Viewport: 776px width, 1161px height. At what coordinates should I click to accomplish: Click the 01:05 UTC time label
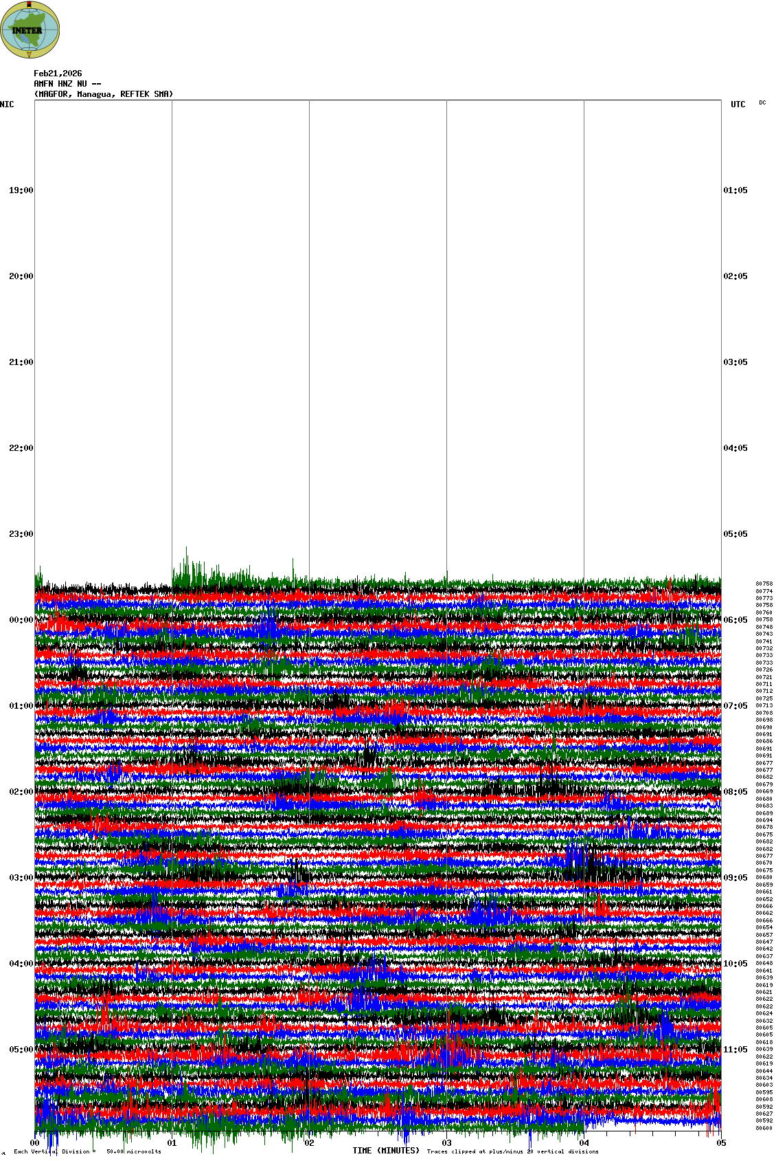coord(735,190)
